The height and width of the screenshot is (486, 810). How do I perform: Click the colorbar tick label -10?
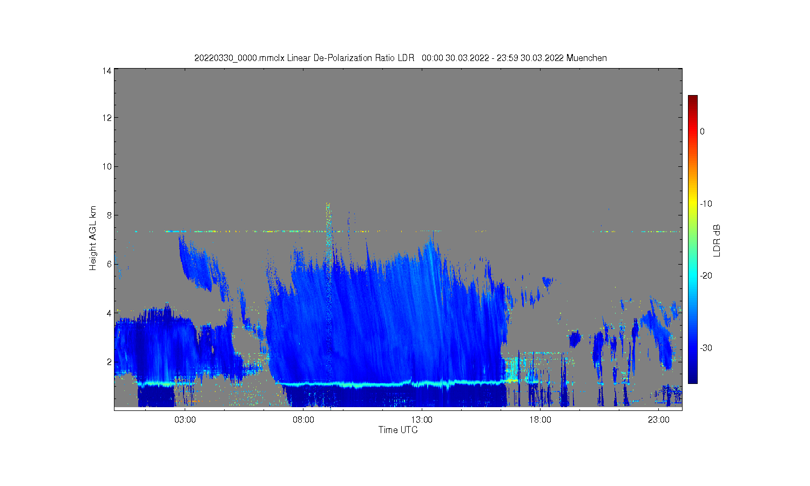(x=706, y=204)
